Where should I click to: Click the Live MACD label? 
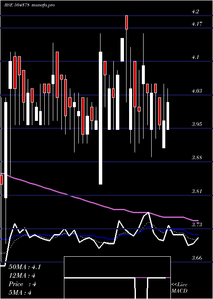point(179,288)
